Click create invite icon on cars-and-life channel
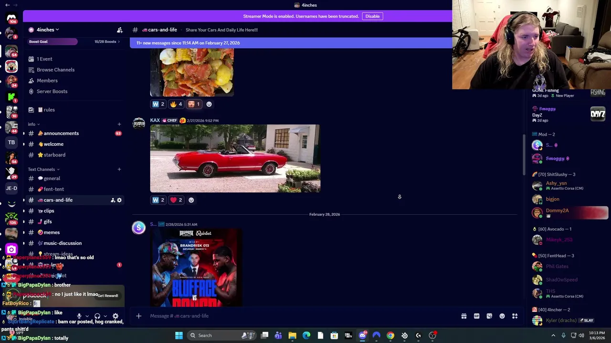Screen dimensions: 611x343 pyautogui.click(x=113, y=200)
